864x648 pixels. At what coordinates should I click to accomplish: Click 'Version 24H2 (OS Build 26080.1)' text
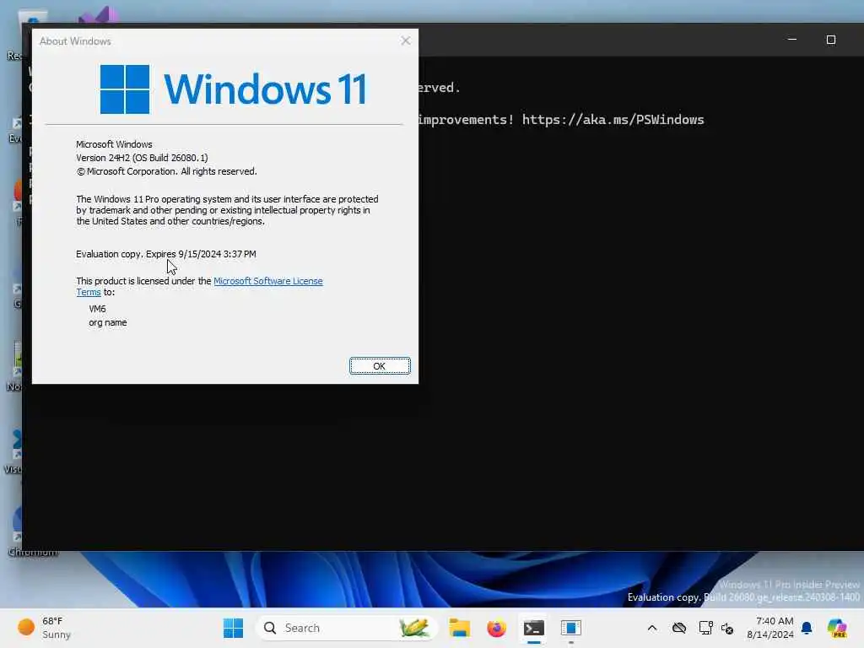[142, 158]
